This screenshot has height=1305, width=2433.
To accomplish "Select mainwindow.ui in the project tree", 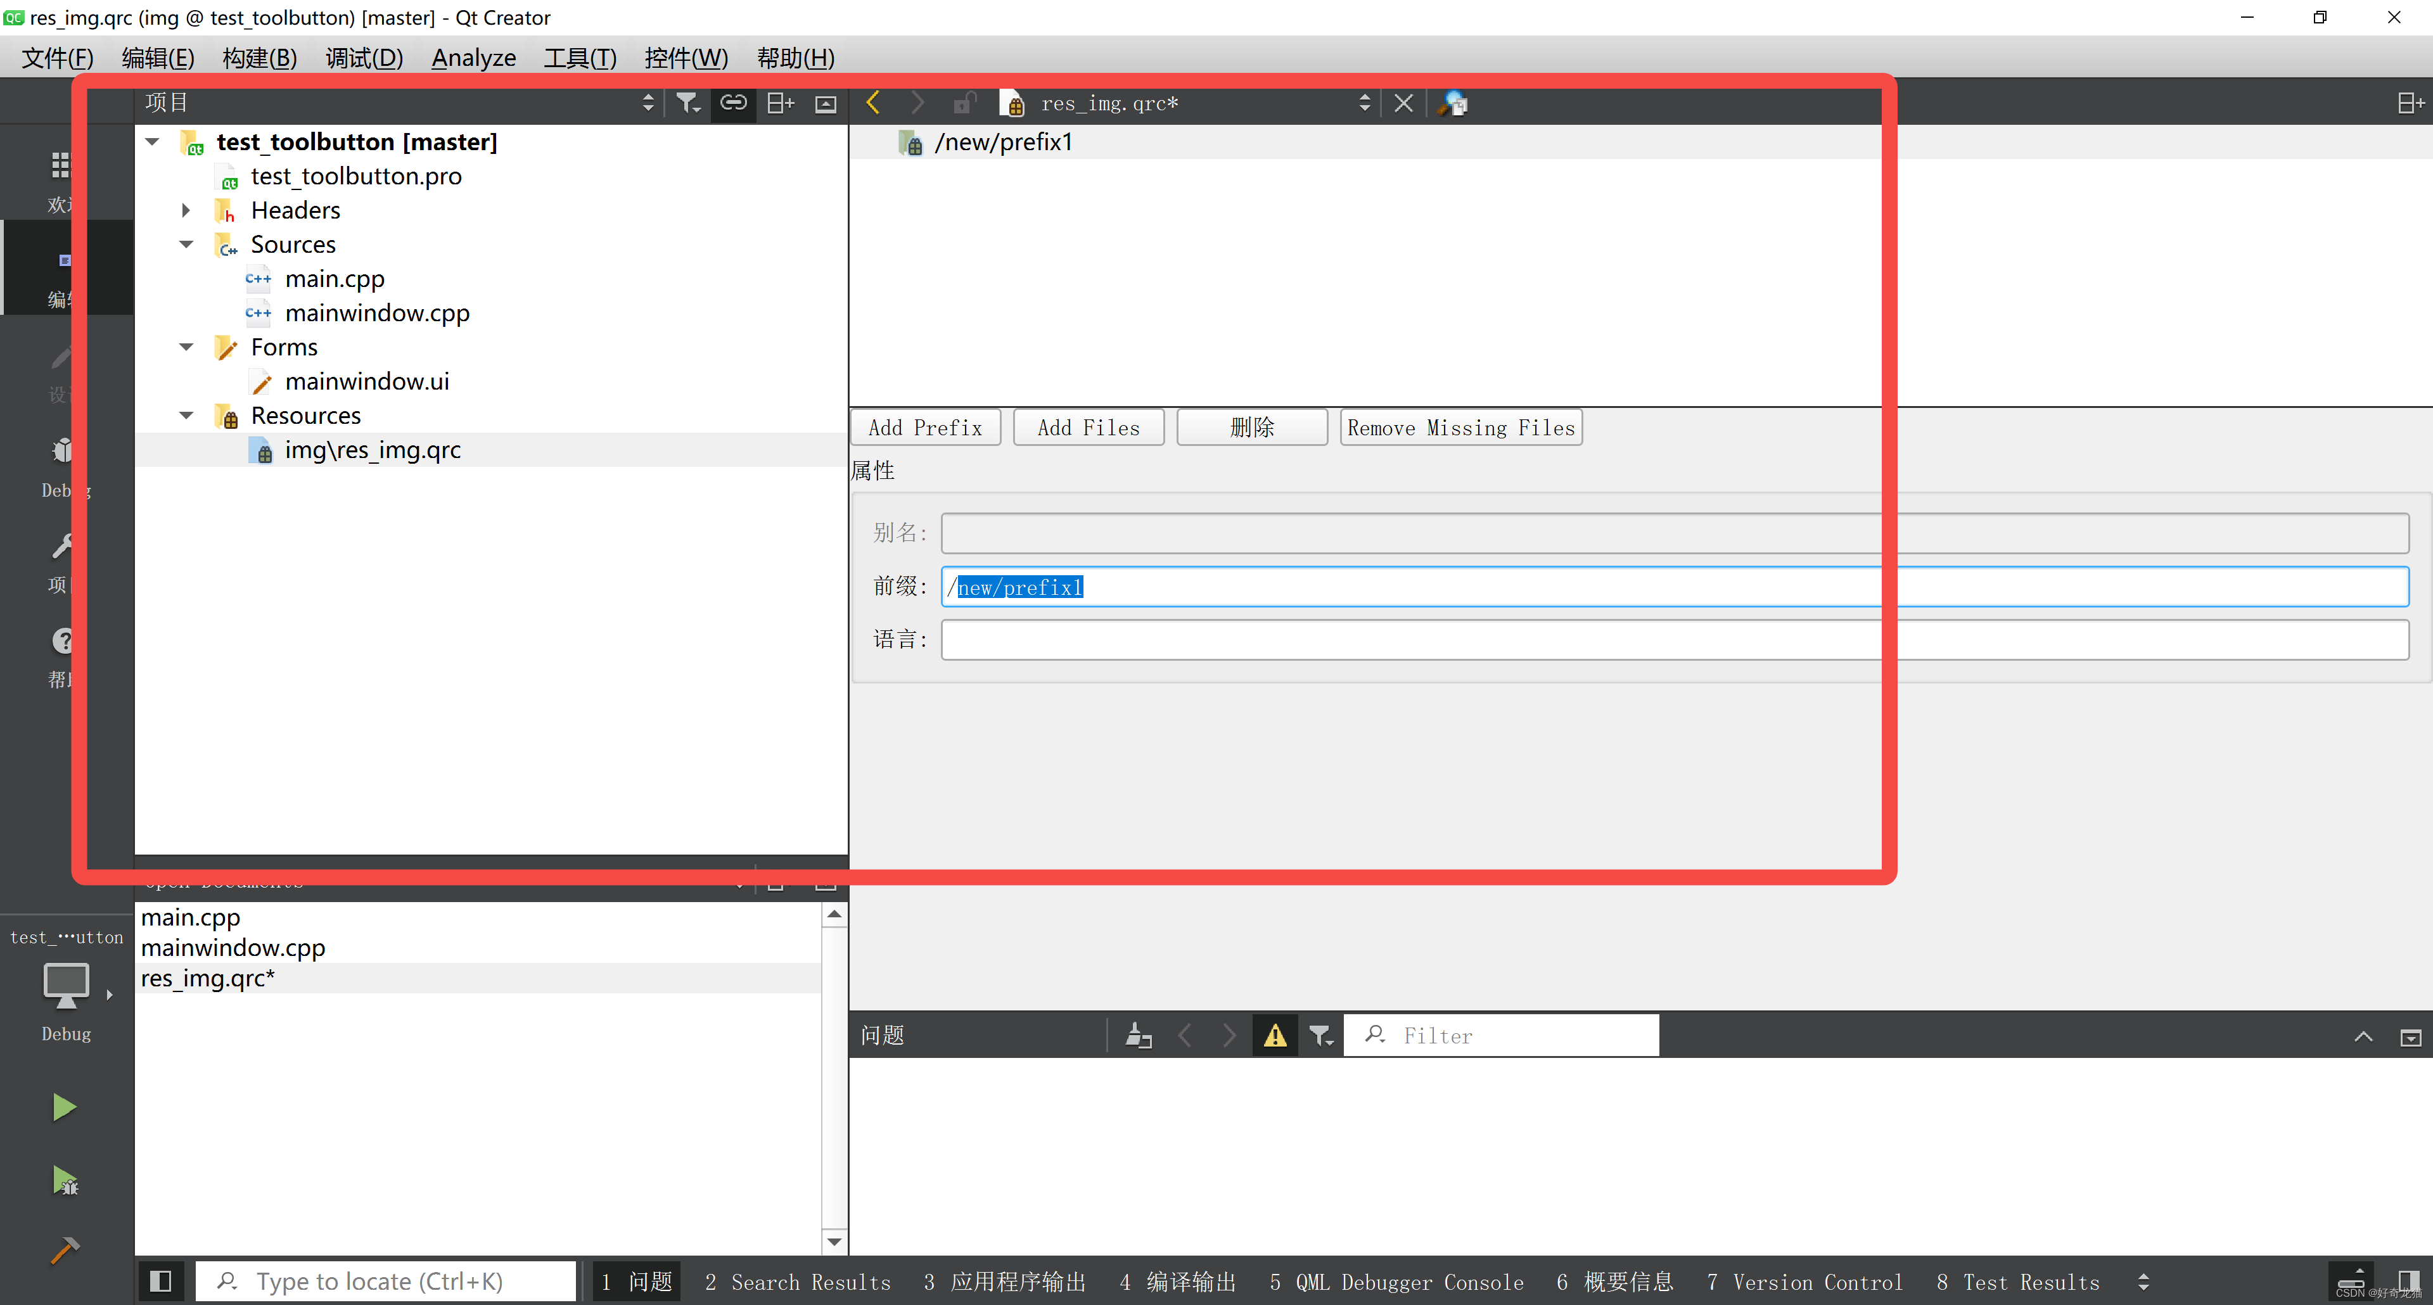I will coord(366,381).
